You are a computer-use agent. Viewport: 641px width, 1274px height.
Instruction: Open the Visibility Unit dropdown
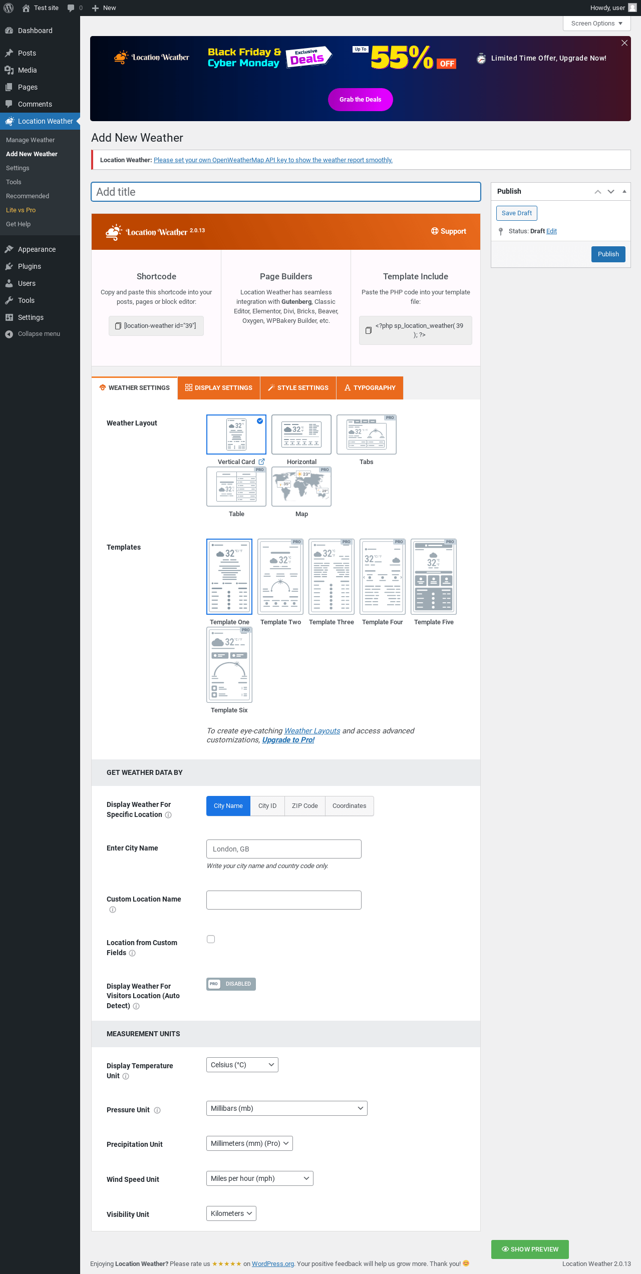coord(231,1213)
